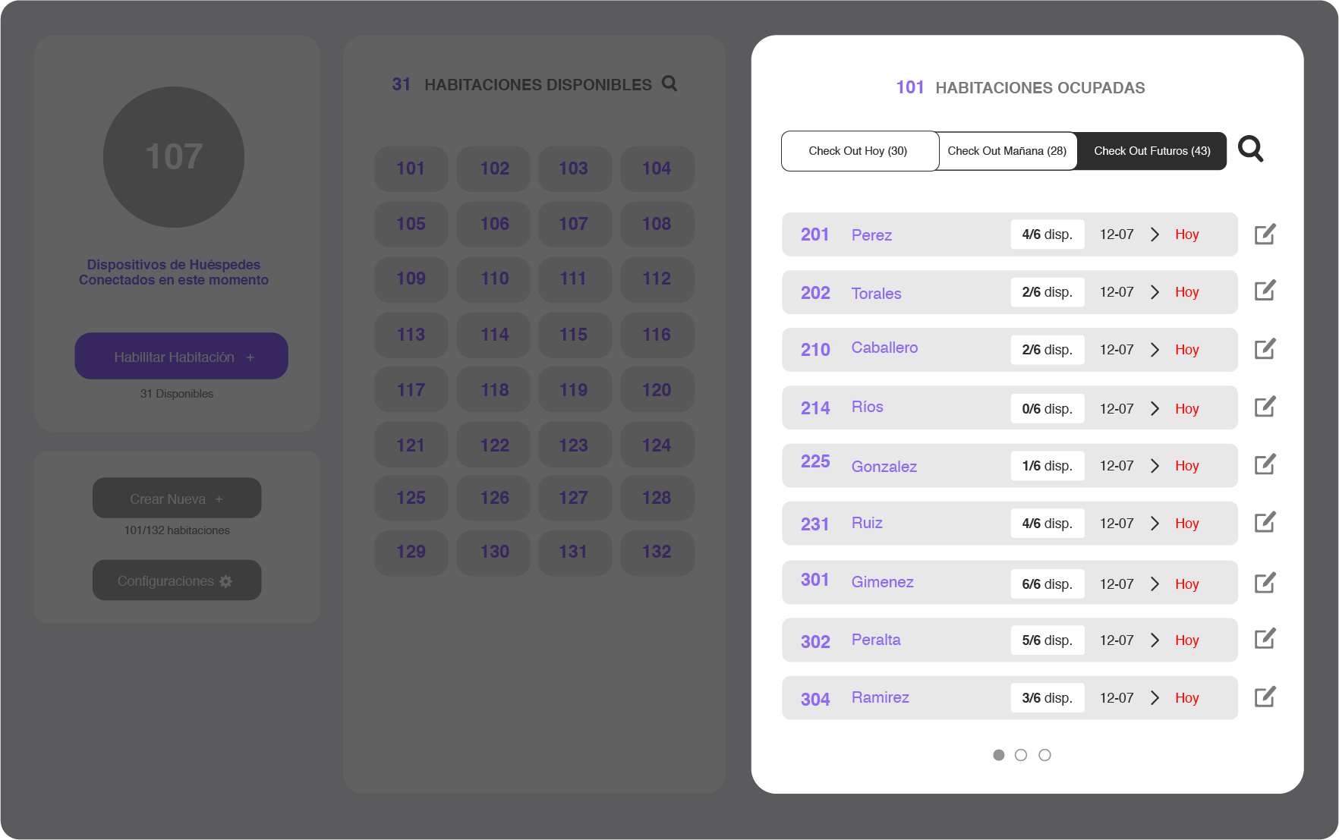Expand chevron arrow on room 301 Gimenez

pyautogui.click(x=1155, y=584)
